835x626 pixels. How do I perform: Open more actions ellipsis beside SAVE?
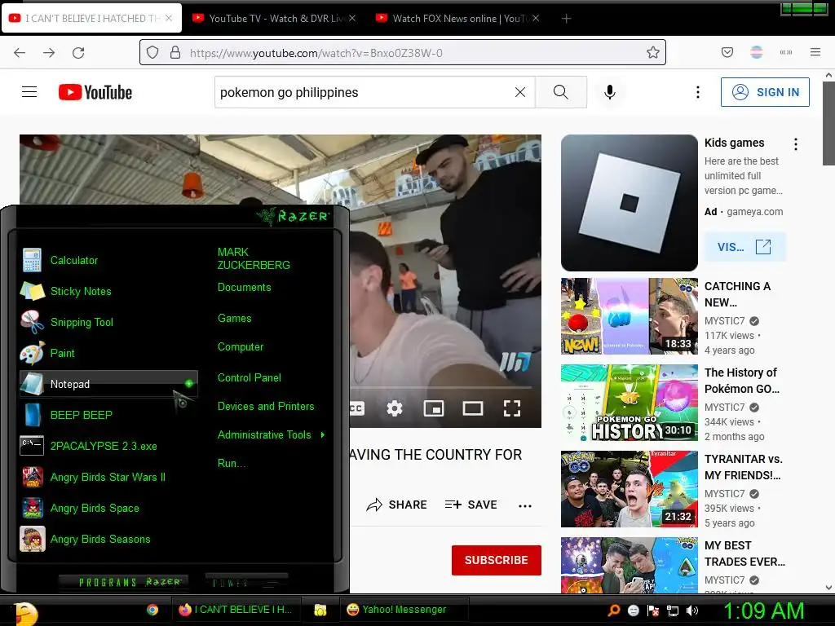point(525,505)
